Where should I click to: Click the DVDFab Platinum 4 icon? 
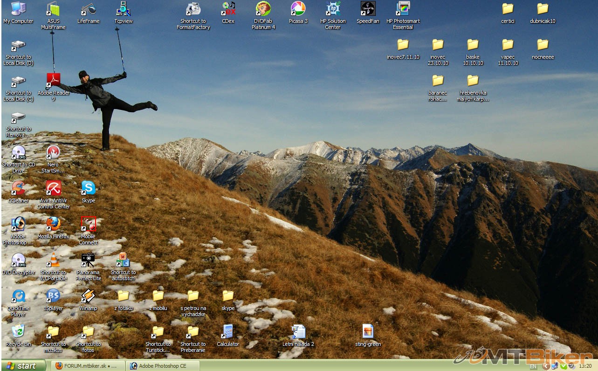[x=263, y=9]
